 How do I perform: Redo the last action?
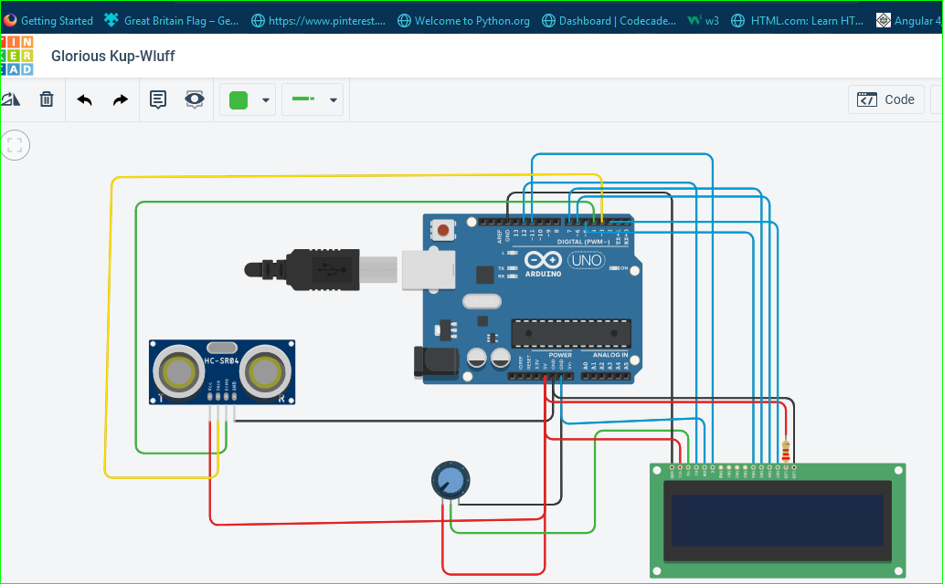coord(121,99)
